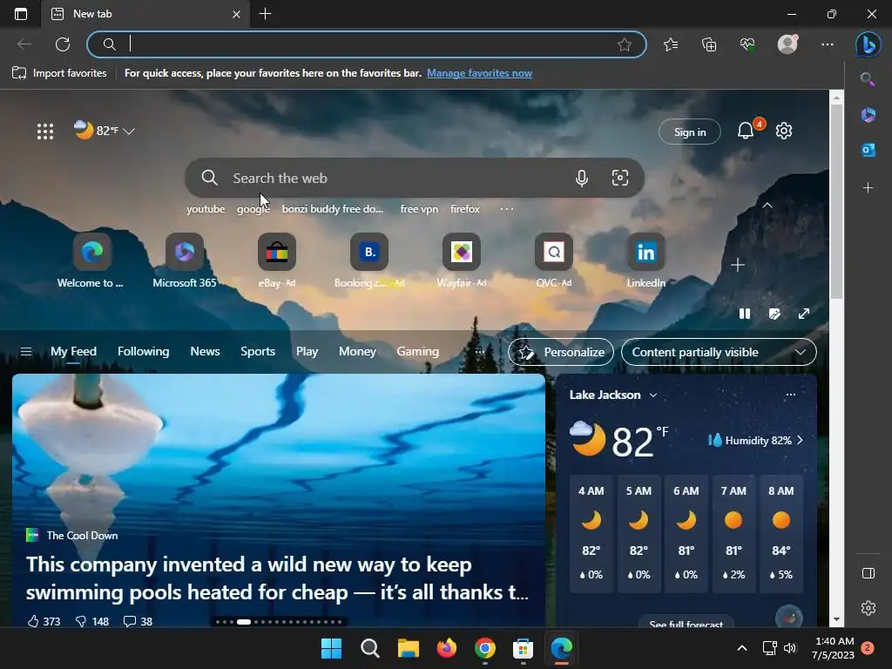The image size is (892, 669).
Task: Open notifications bell with 4 badge
Action: coord(747,131)
